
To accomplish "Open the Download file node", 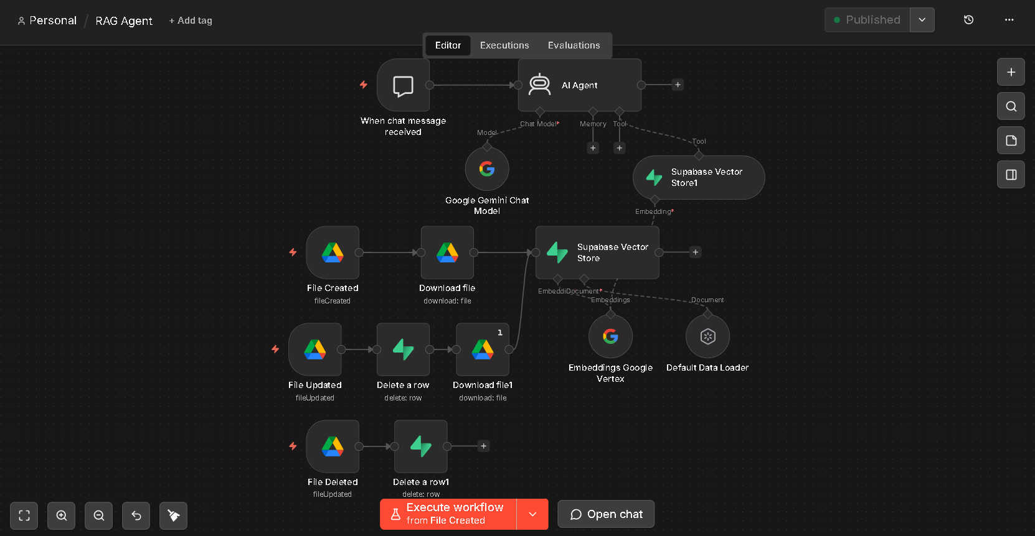I will point(447,252).
